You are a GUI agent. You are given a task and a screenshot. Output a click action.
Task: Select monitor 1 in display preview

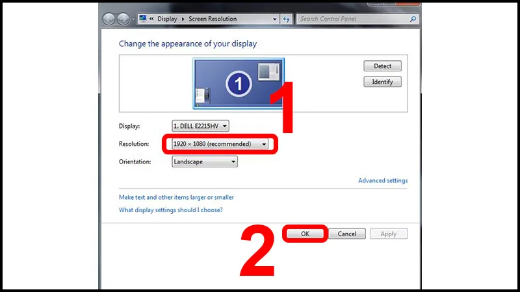point(239,82)
